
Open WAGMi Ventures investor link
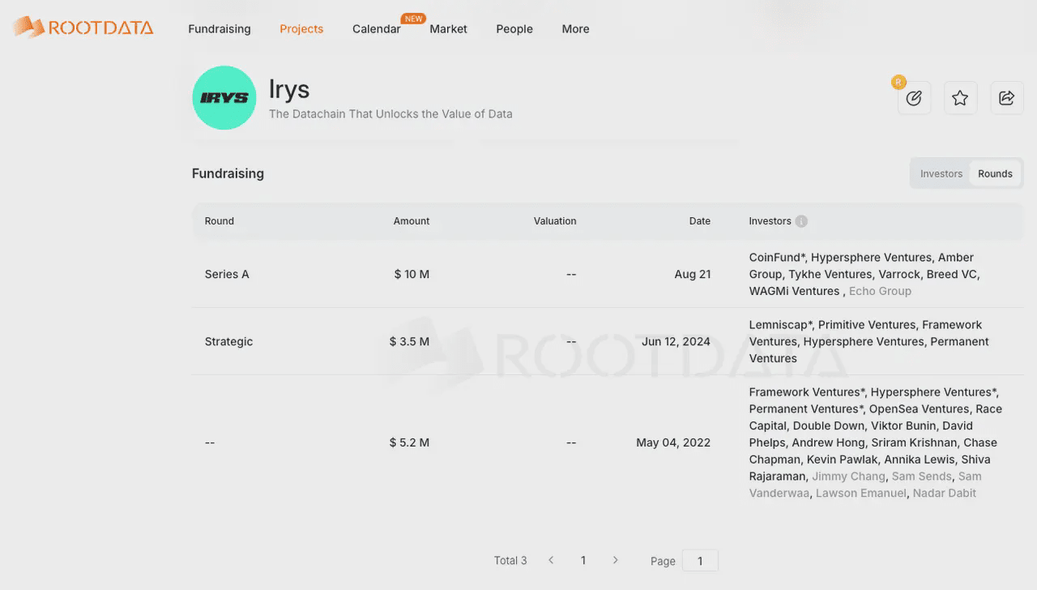point(794,291)
